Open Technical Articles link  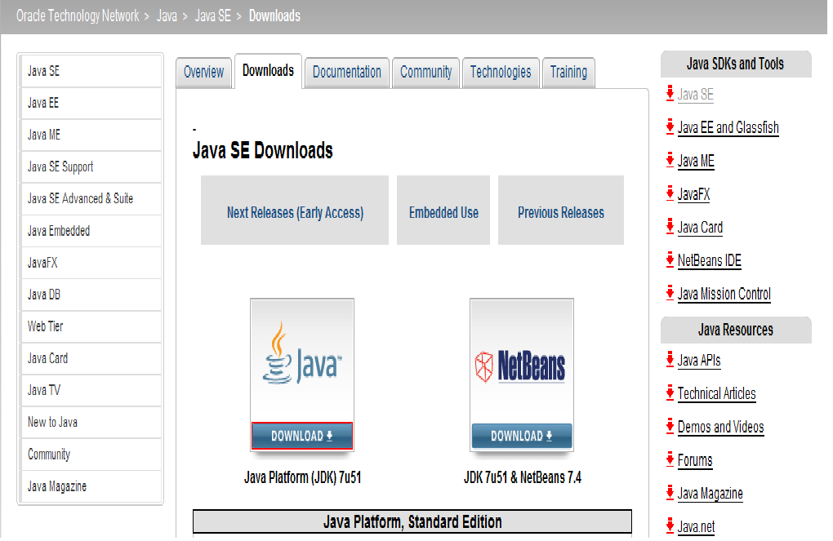point(716,394)
